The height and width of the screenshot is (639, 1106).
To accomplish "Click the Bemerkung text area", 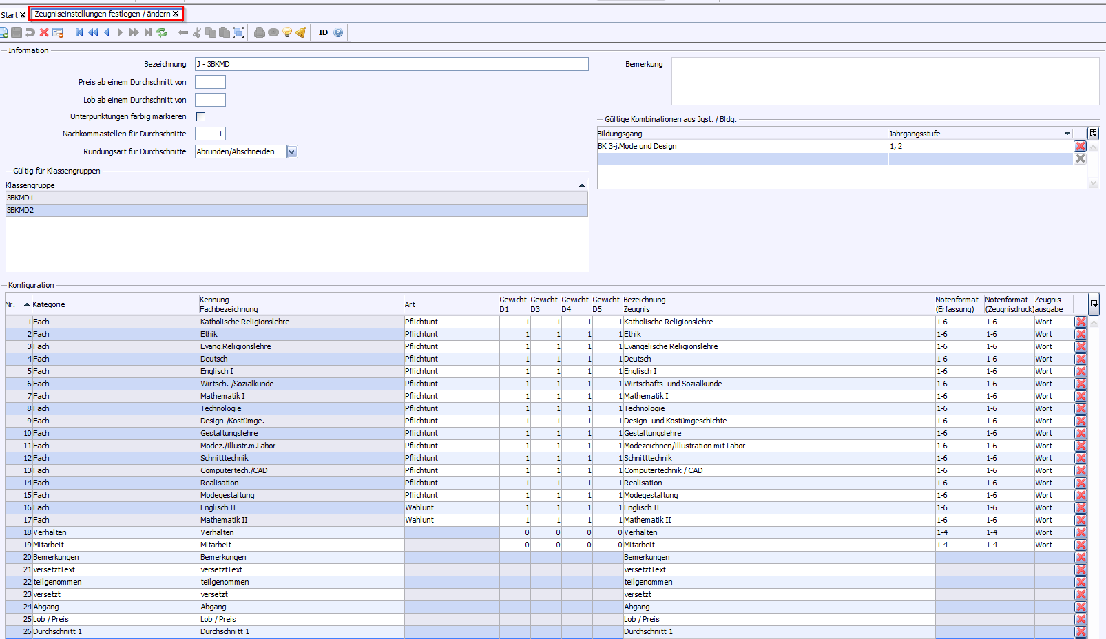I will [x=884, y=81].
